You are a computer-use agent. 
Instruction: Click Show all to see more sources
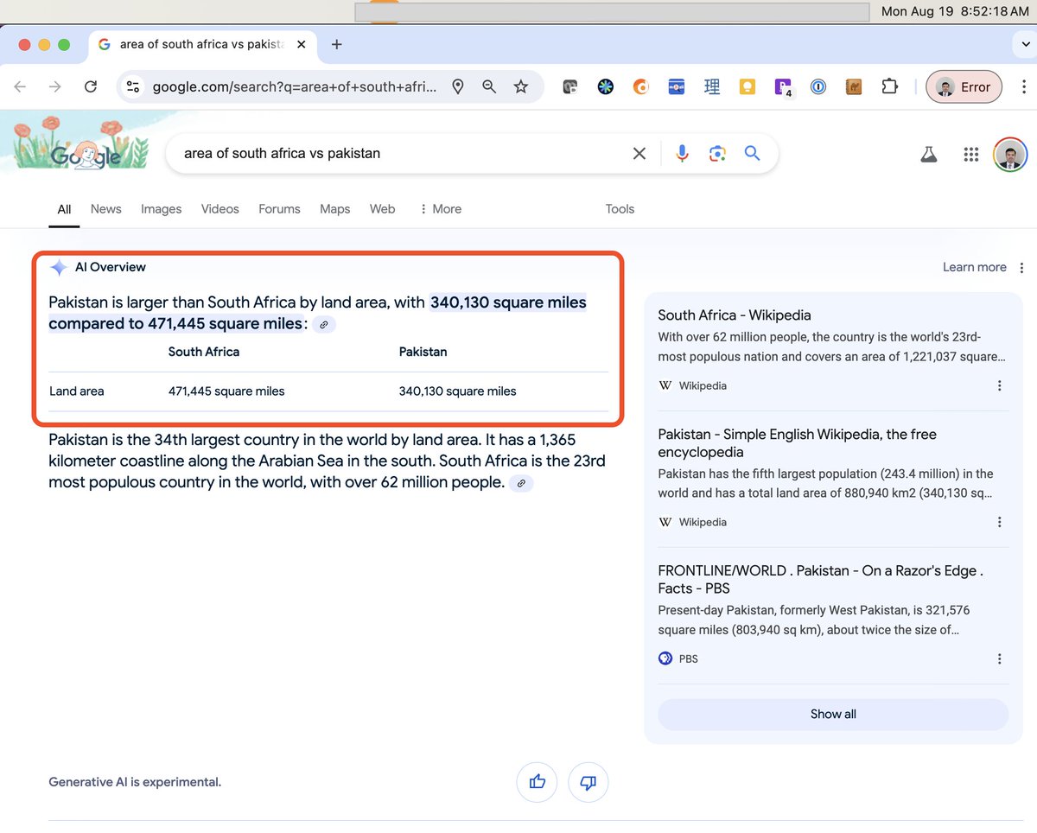[832, 714]
